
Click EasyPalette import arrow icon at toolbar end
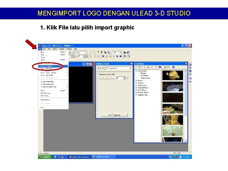point(173,67)
